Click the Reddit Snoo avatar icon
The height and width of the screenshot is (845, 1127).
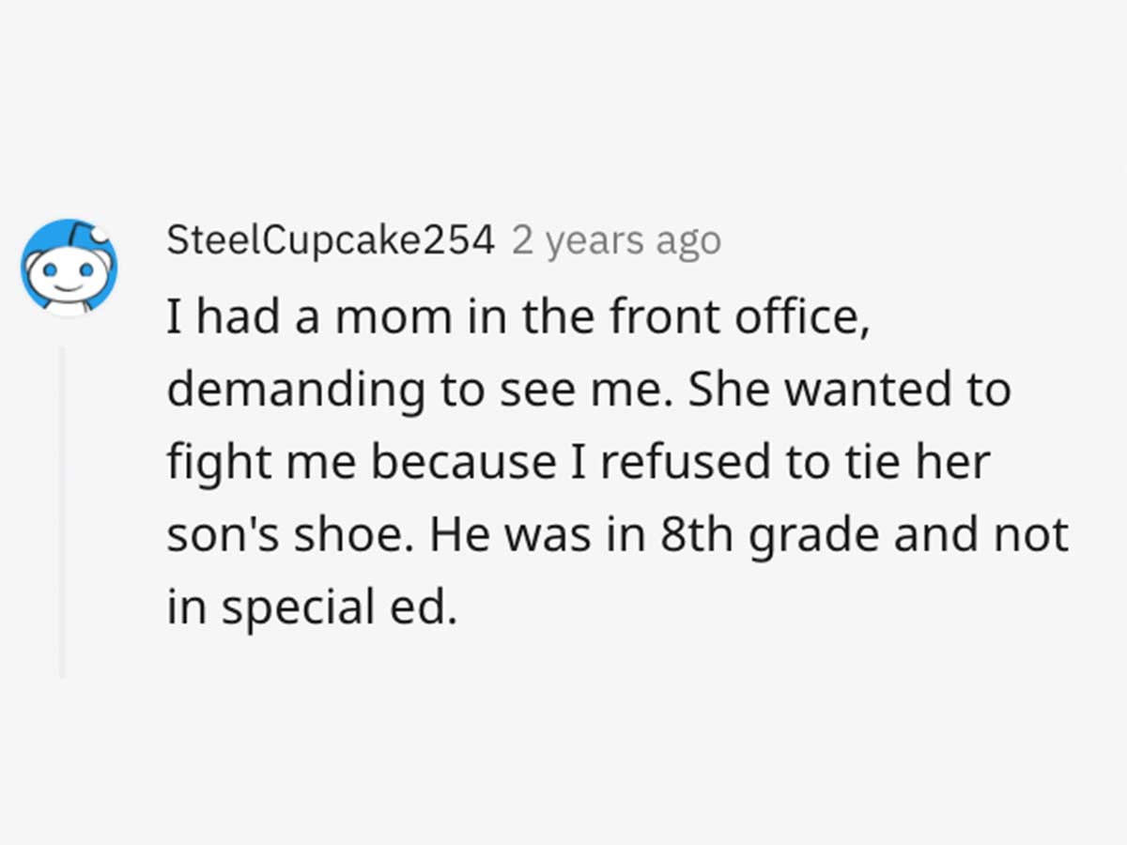point(69,268)
